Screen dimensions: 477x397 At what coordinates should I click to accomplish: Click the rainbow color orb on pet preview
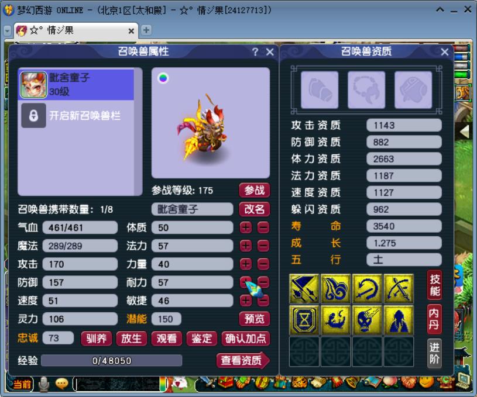pos(163,78)
